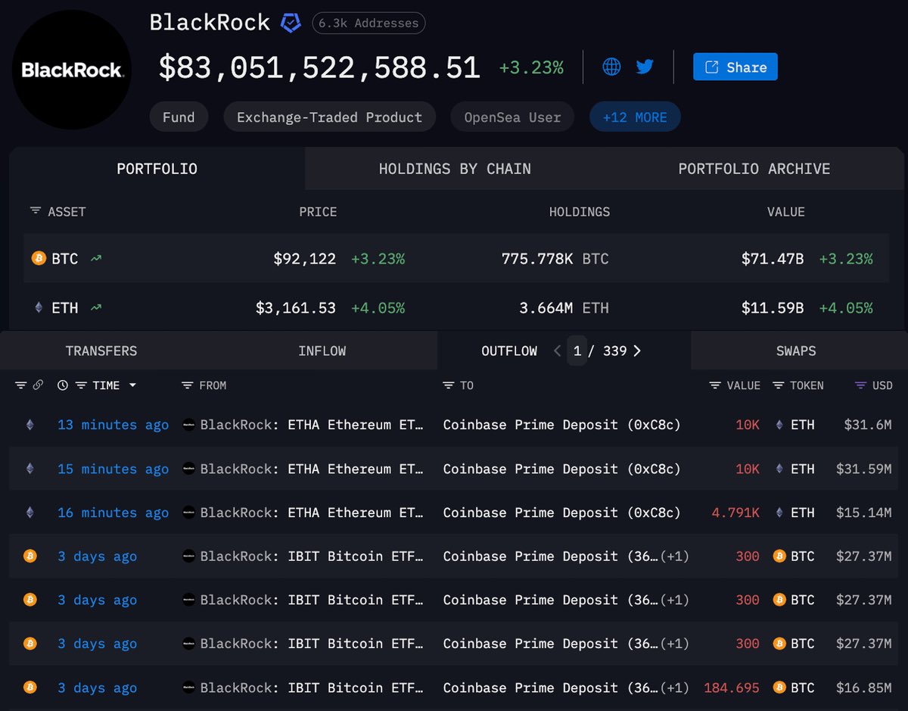Select the $16.85M USD value
Viewport: 908px width, 711px height.
tap(863, 688)
